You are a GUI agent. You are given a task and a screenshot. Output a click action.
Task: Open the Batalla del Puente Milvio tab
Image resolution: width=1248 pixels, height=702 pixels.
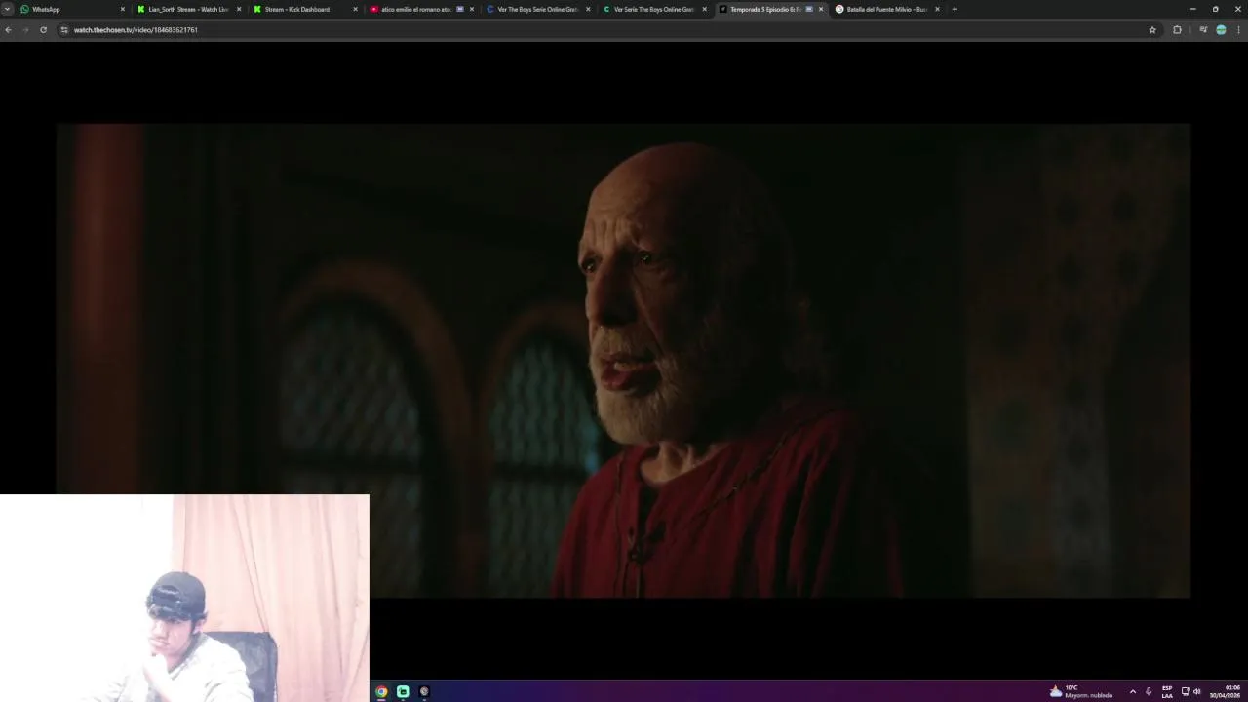tap(885, 9)
